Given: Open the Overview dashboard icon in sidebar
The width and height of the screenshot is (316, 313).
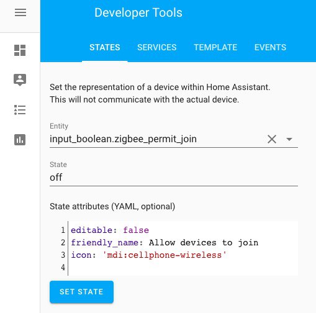Looking at the screenshot, I should click(20, 50).
